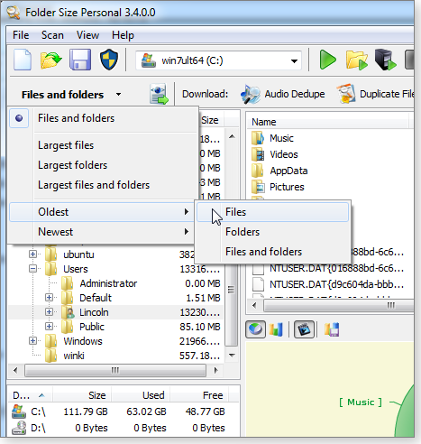421x444 pixels.
Task: Click the scan folder icon with play arrow
Action: 357,60
